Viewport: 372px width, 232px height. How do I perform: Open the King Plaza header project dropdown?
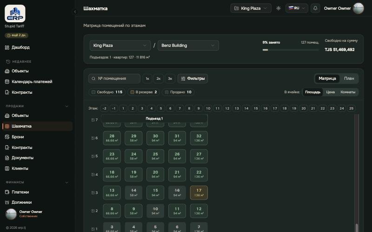[x=251, y=8]
